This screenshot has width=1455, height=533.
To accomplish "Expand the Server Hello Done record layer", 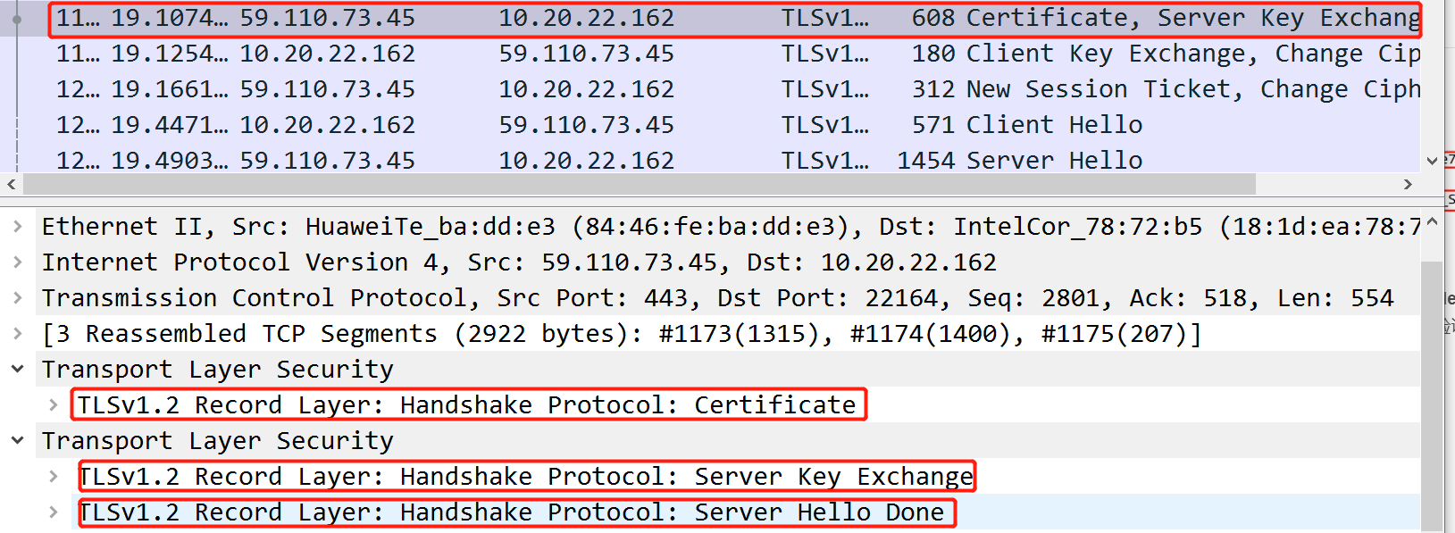I will tap(51, 512).
